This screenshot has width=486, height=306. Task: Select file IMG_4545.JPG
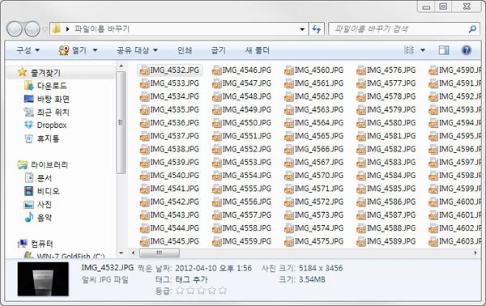click(x=169, y=241)
